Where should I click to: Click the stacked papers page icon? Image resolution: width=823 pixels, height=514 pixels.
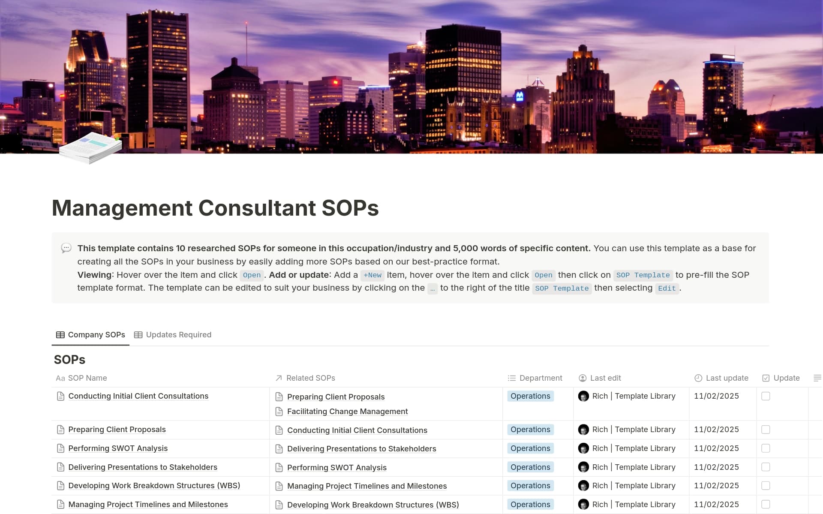tap(90, 148)
